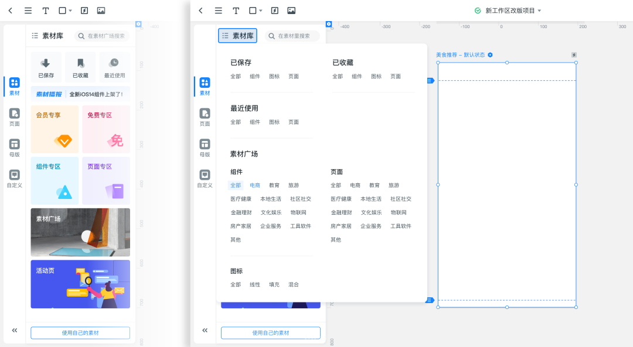633x347 pixels.
Task: Switch to 母版 sidebar tab in left window
Action: 15,148
